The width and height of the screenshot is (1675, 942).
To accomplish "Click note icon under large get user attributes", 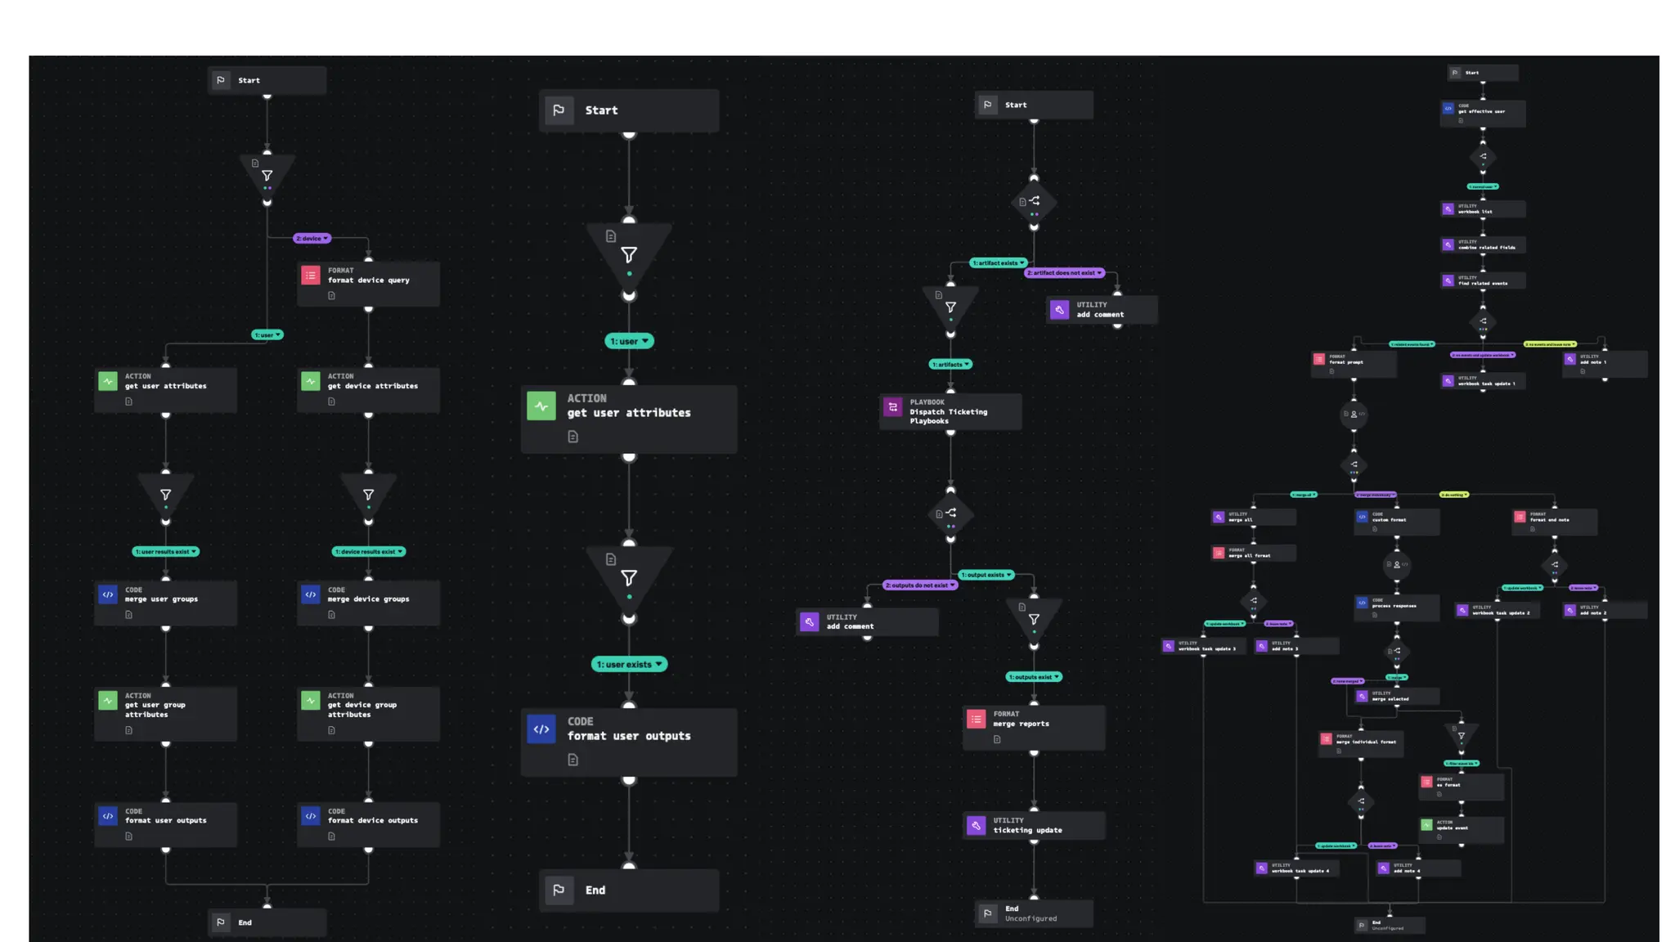I will [x=573, y=437].
